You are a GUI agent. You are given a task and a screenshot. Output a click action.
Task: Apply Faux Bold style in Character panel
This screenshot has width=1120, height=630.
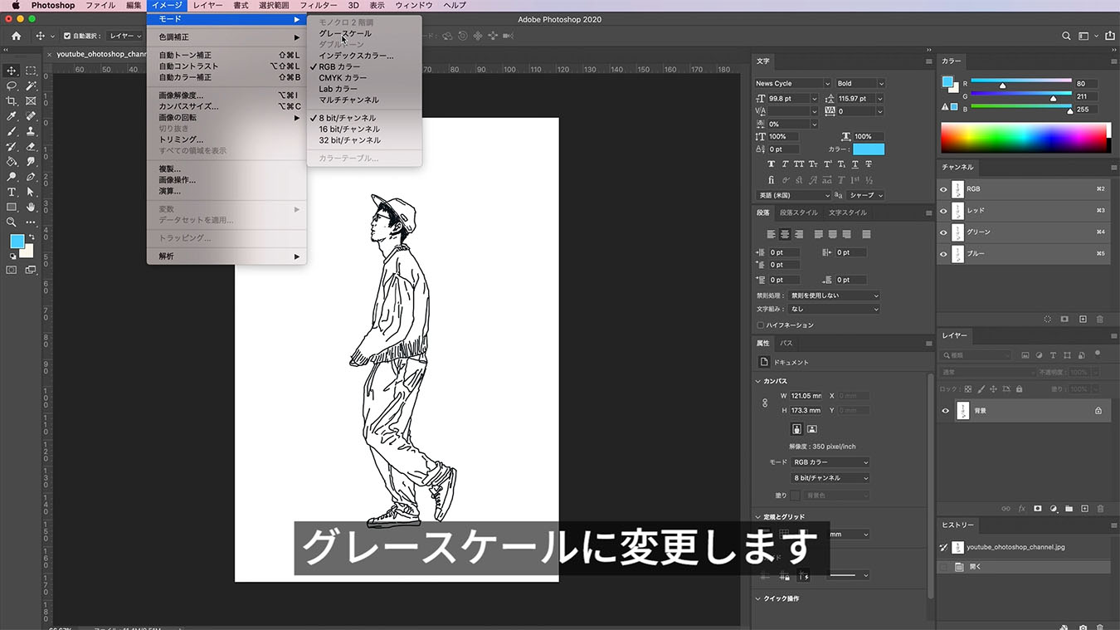click(x=772, y=164)
